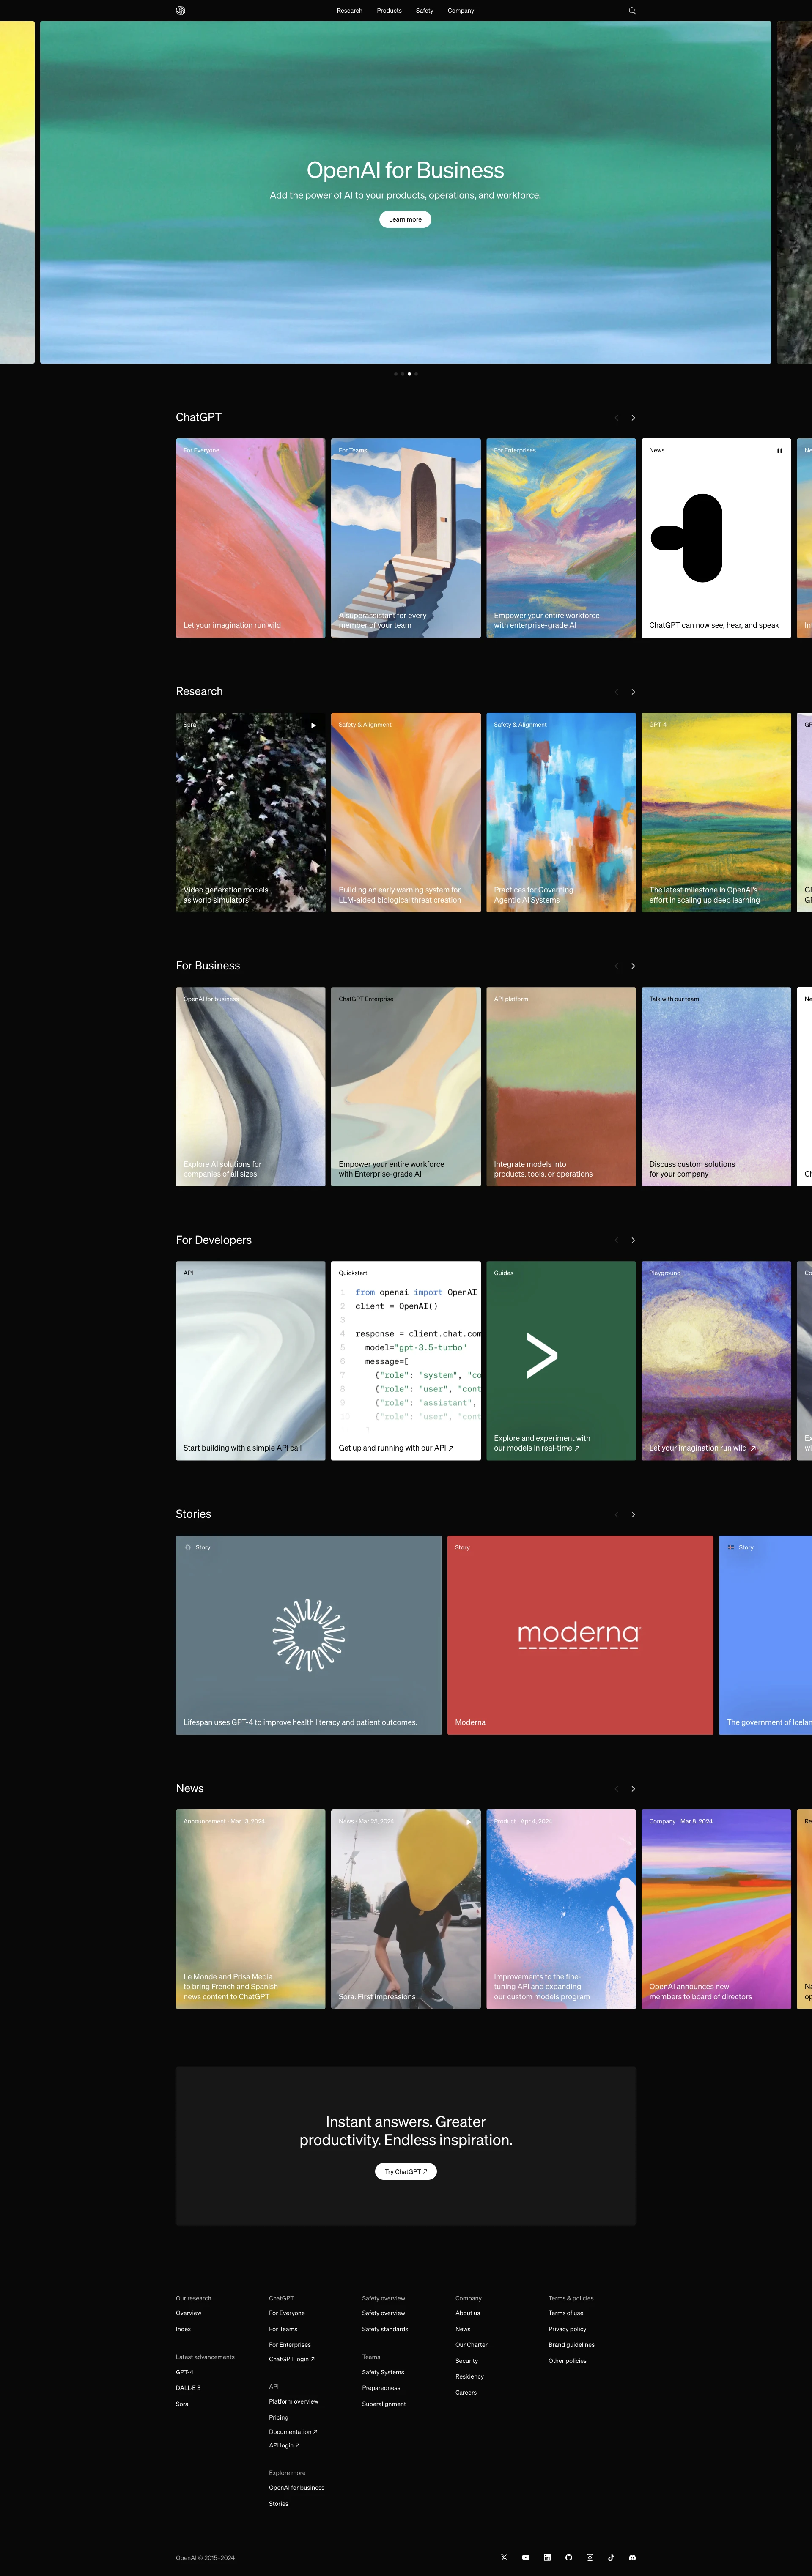Show previous Stories with left arrow

click(x=616, y=1514)
